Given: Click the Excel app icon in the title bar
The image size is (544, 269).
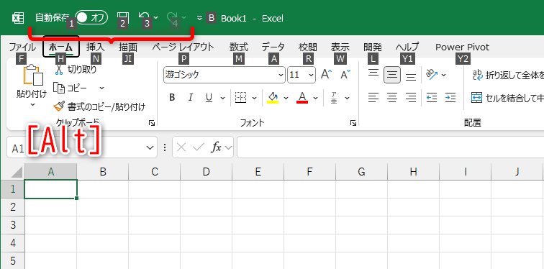Looking at the screenshot, I should [x=18, y=18].
